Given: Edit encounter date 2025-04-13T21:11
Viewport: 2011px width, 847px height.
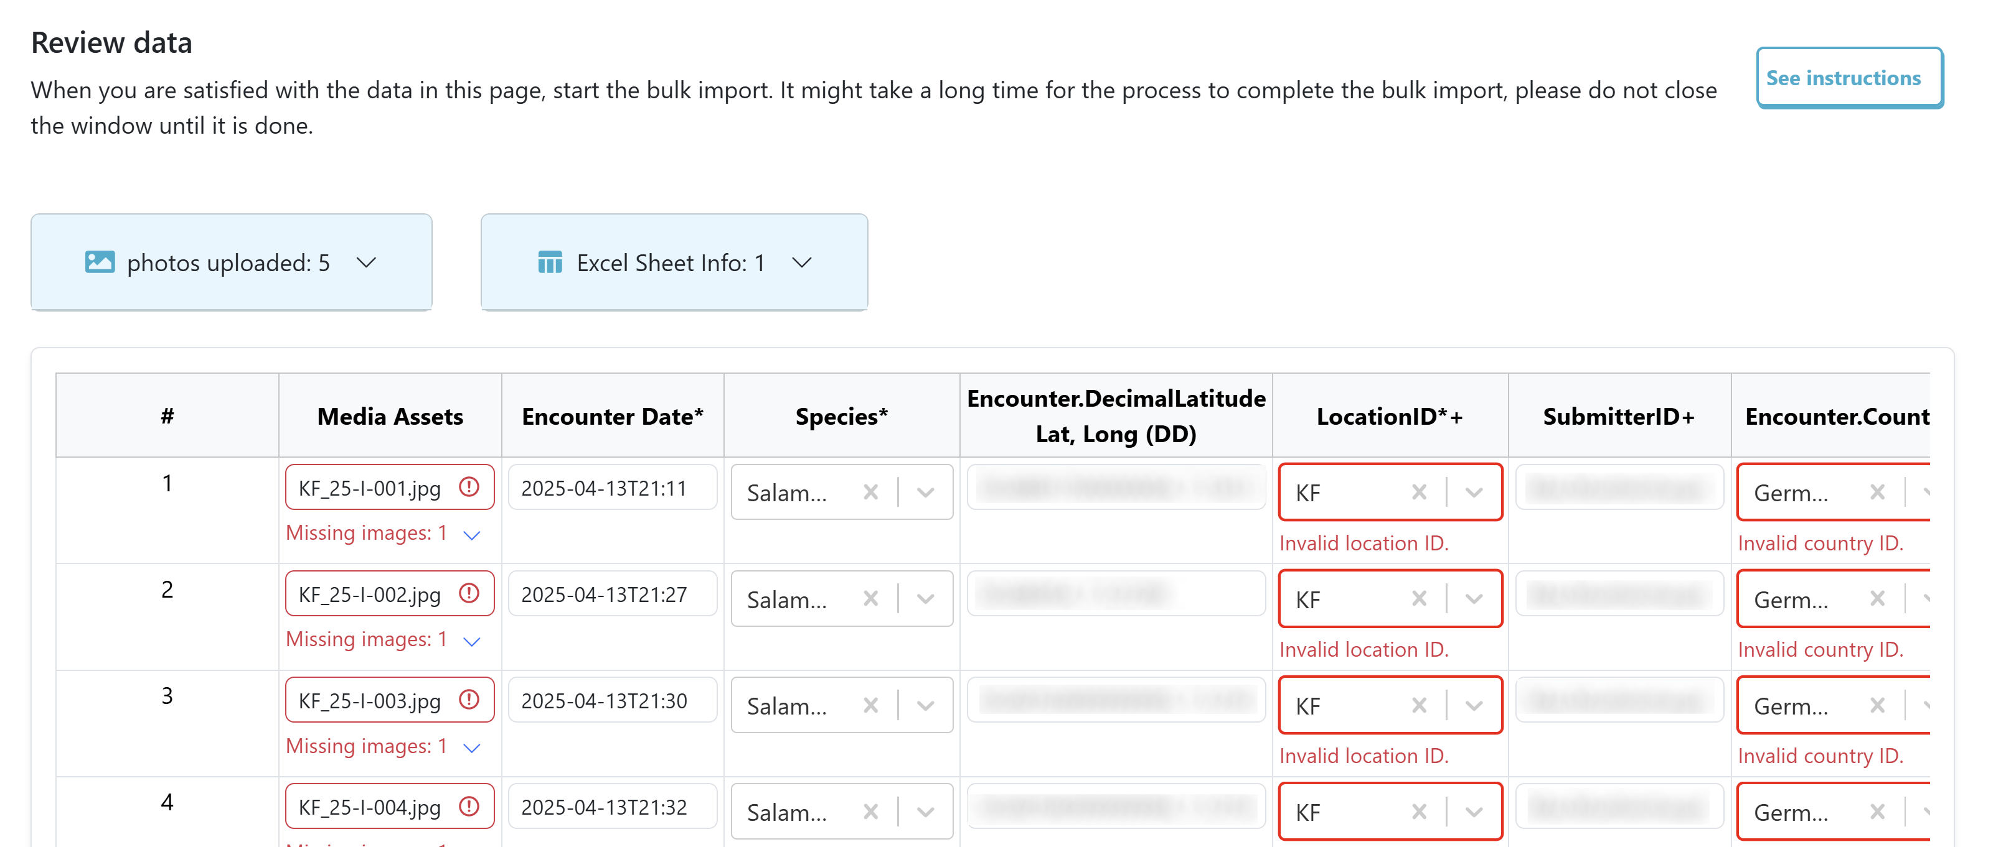Looking at the screenshot, I should click(x=612, y=488).
